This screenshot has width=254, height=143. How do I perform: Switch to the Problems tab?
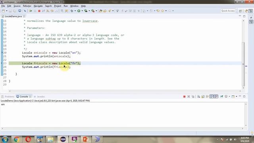tap(8, 97)
